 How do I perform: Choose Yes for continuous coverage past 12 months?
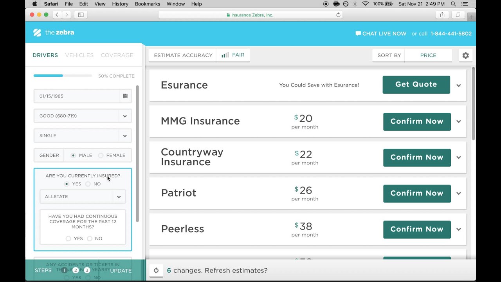68,239
